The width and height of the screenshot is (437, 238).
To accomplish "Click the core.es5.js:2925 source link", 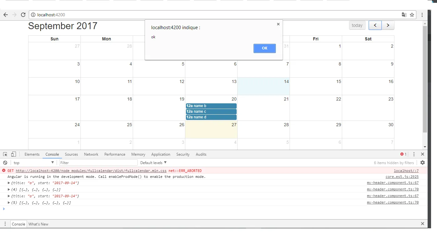I will [402, 177].
